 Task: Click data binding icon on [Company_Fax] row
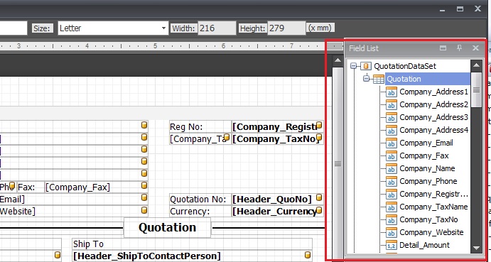(x=144, y=185)
